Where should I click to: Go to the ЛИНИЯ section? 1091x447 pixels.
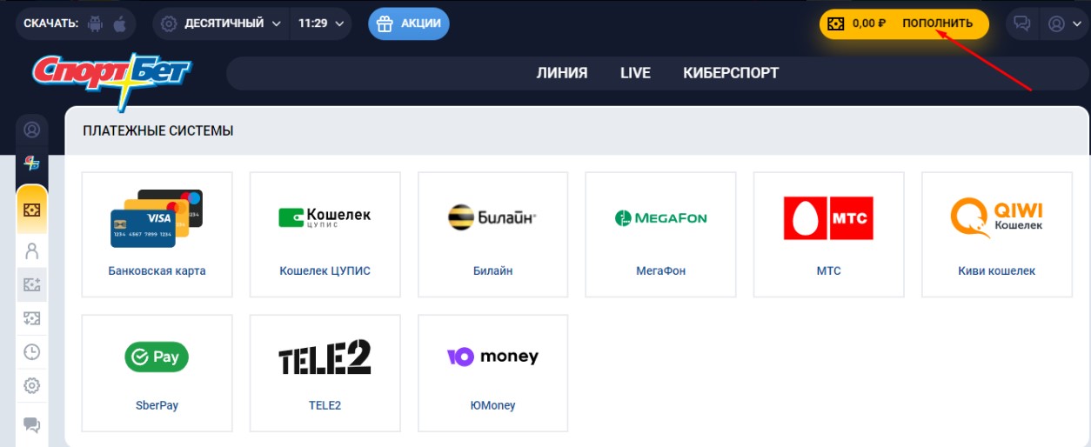(x=562, y=73)
